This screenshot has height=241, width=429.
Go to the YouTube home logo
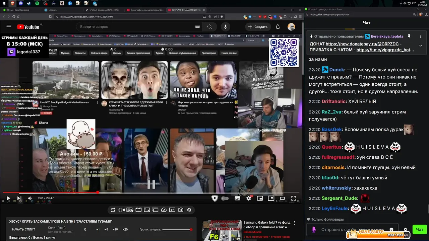pos(28,27)
